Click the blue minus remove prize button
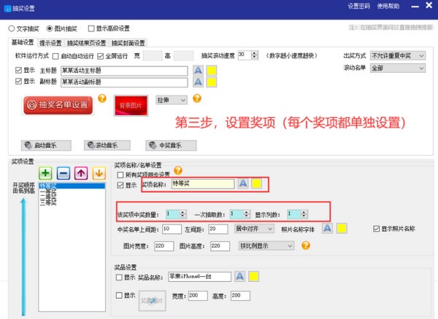438x319 pixels. click(64, 173)
